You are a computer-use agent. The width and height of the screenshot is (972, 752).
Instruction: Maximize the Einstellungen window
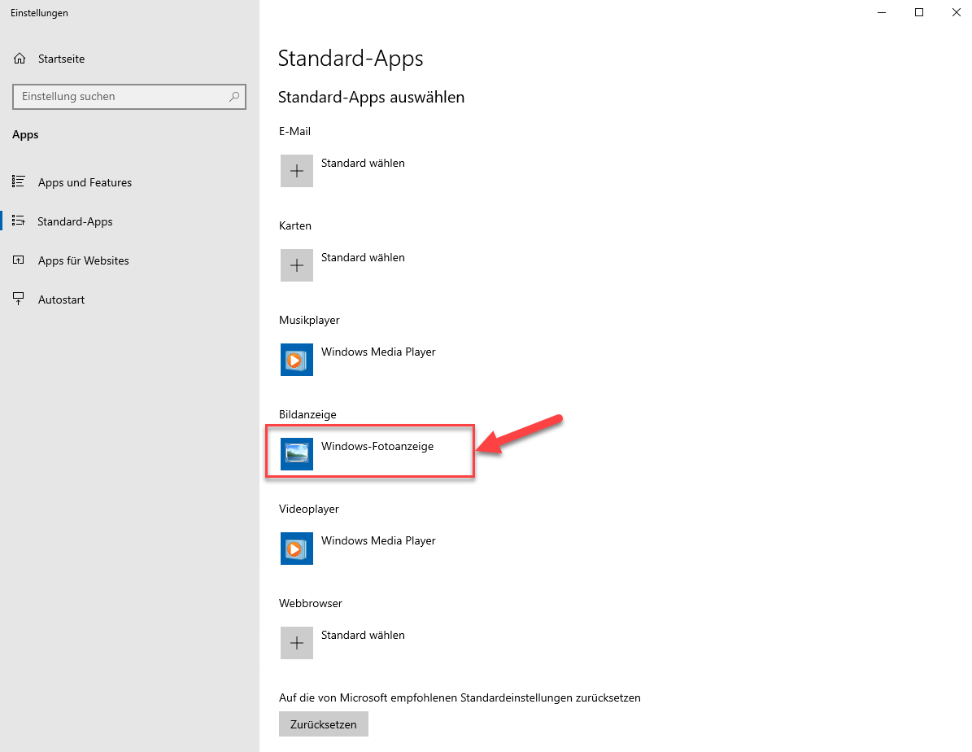coord(918,12)
